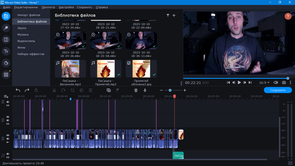
Task: Click the plus icon to add files
Action: point(174,15)
